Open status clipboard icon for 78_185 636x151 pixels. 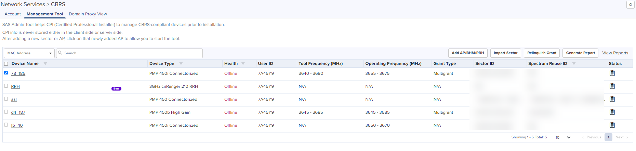coord(612,73)
